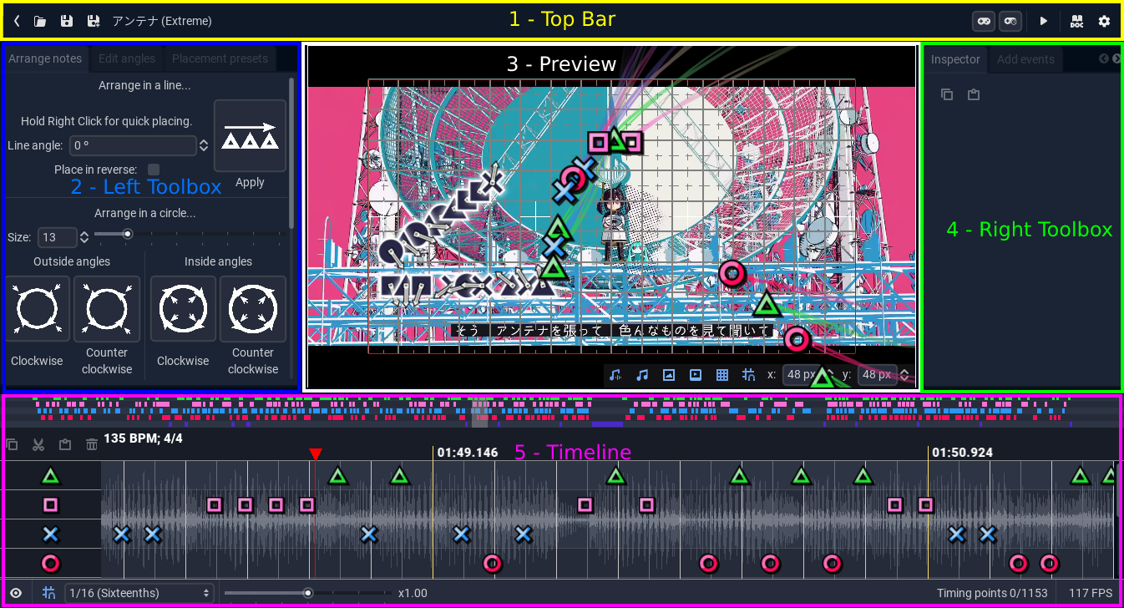Image resolution: width=1124 pixels, height=608 pixels.
Task: Switch to the Arrange notes tab
Action: click(45, 58)
